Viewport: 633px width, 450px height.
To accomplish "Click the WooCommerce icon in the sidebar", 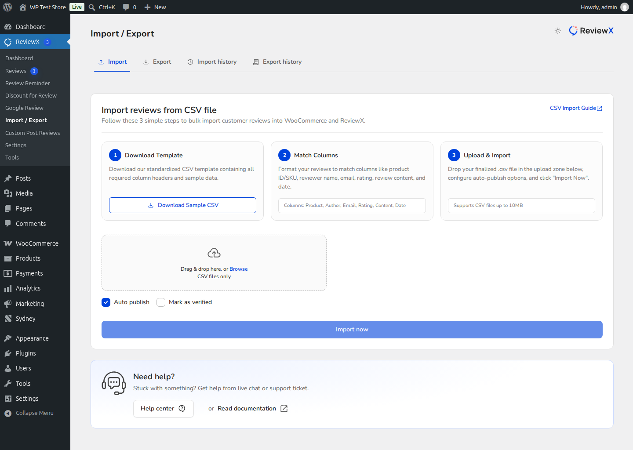I will (x=8, y=243).
